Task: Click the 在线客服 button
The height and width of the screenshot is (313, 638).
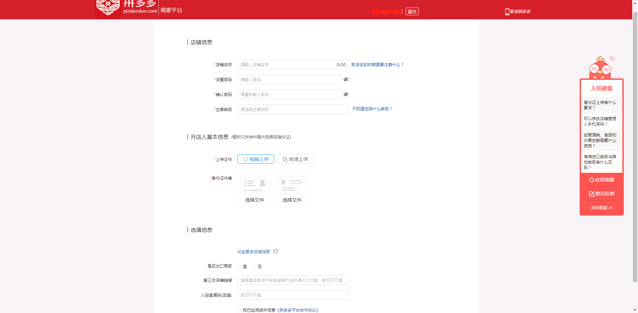Action: (602, 180)
